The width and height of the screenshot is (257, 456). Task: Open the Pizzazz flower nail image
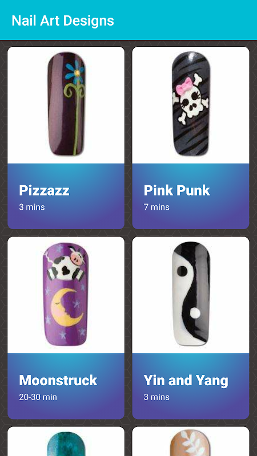[66, 105]
